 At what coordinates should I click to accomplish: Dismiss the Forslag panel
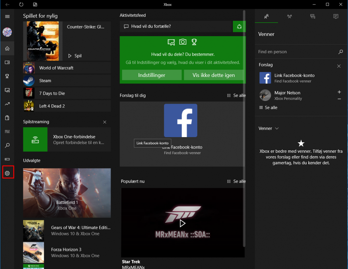pyautogui.click(x=339, y=66)
